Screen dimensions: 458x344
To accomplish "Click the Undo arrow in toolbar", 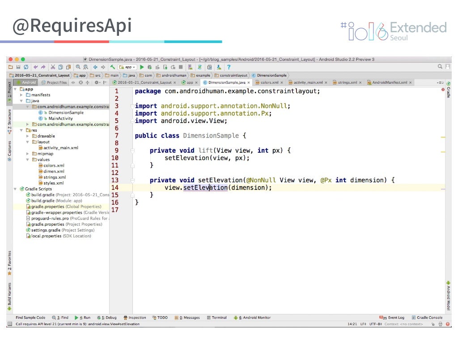I will (x=36, y=67).
